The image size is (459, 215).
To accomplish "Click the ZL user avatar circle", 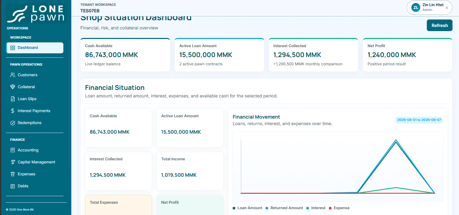I will click(x=416, y=8).
